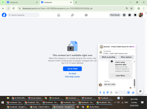Open the Groups icon in navigation
Image resolution: width=147 pixels, height=109 pixels.
click(x=86, y=15)
